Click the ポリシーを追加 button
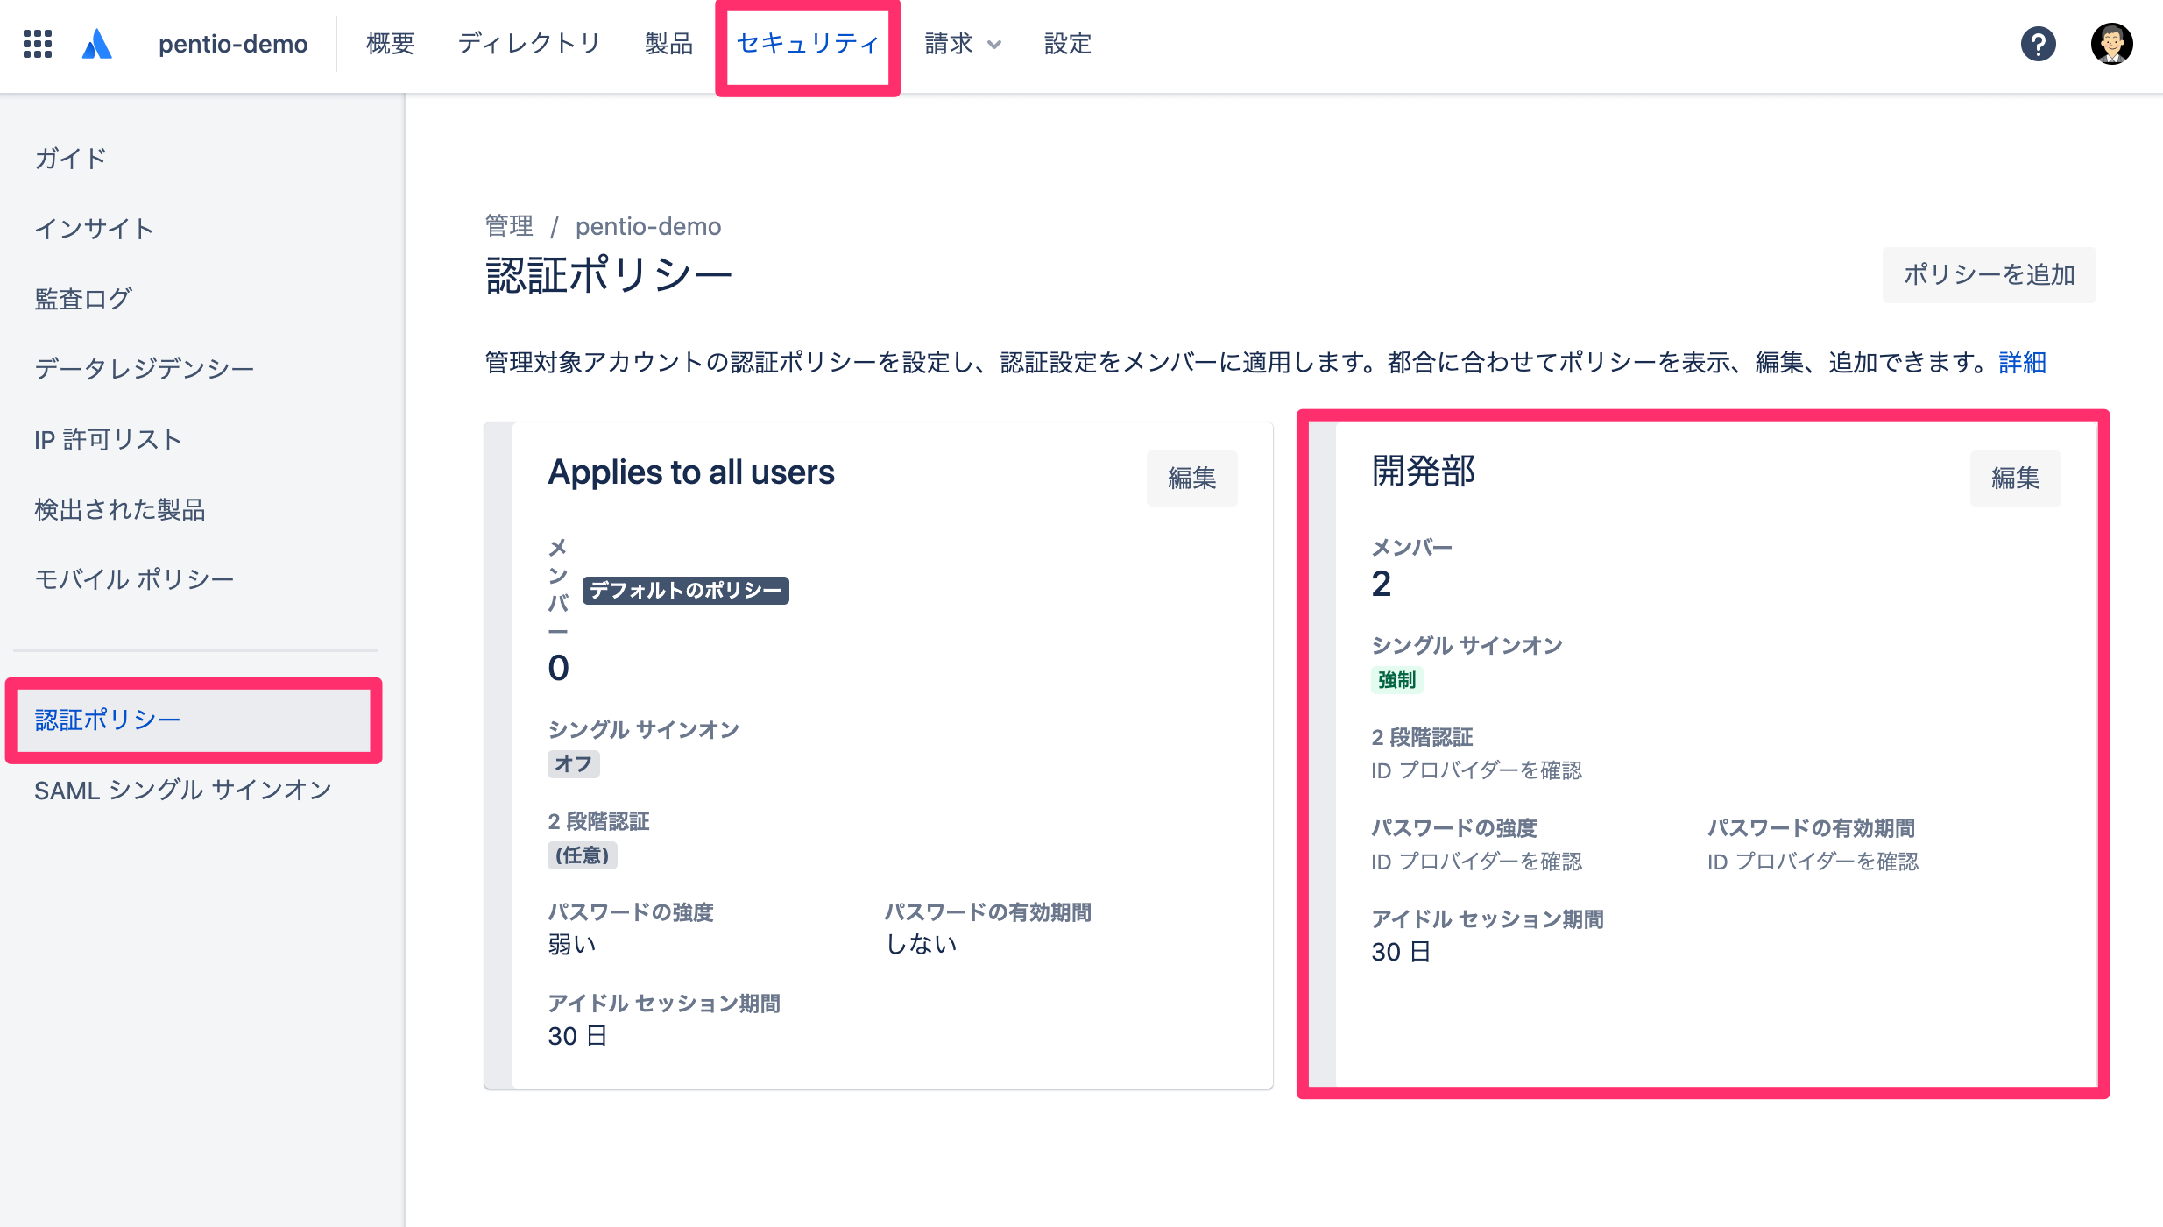Screen dimensions: 2163x1227 click(1989, 274)
